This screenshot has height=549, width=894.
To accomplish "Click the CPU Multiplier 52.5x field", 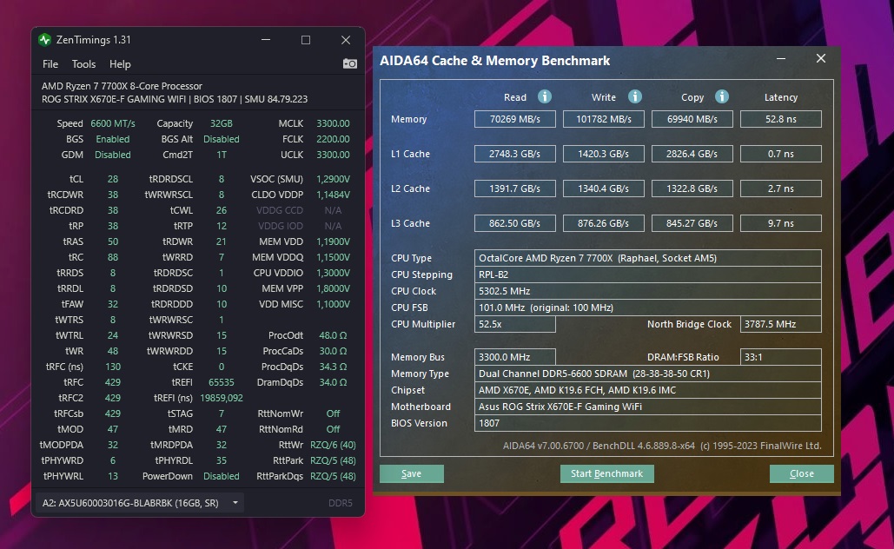I will tap(515, 324).
